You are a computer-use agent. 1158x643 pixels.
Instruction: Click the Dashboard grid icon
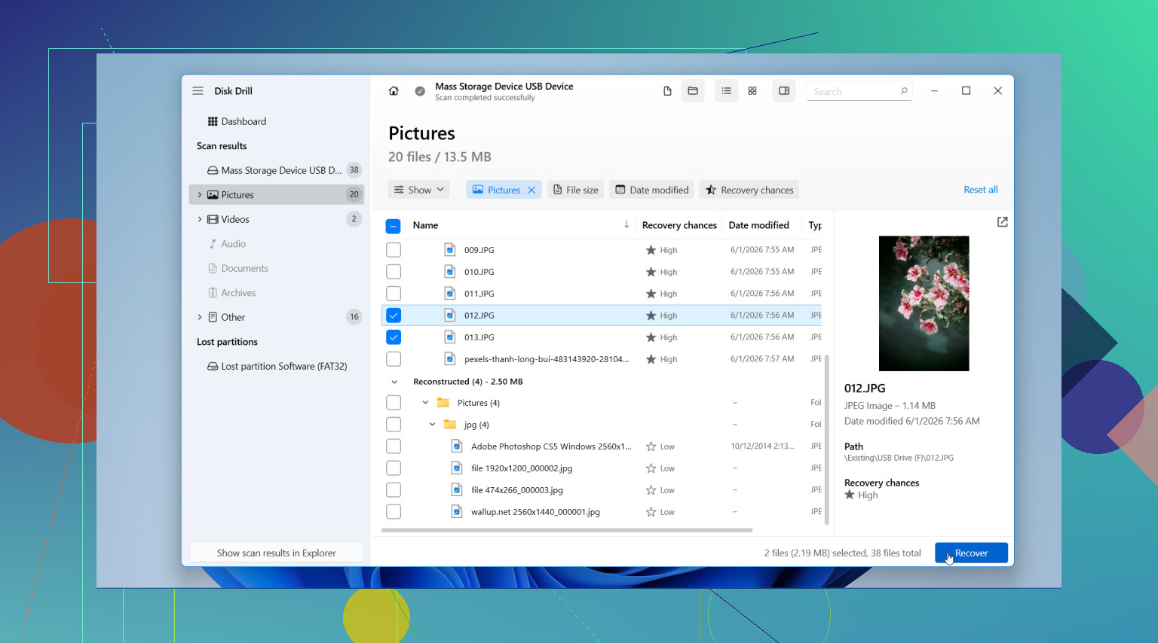tap(213, 121)
